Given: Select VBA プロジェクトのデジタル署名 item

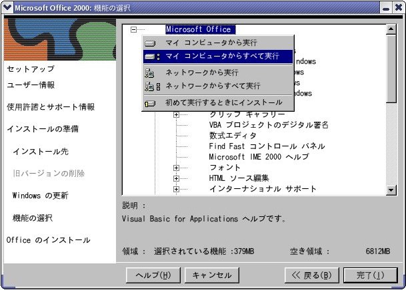Looking at the screenshot, I should click(x=269, y=125).
